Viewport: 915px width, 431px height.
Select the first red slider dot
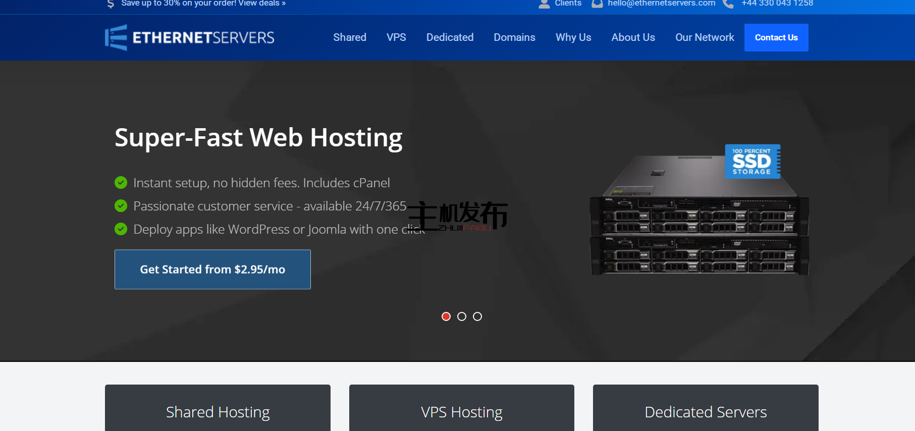(x=446, y=316)
